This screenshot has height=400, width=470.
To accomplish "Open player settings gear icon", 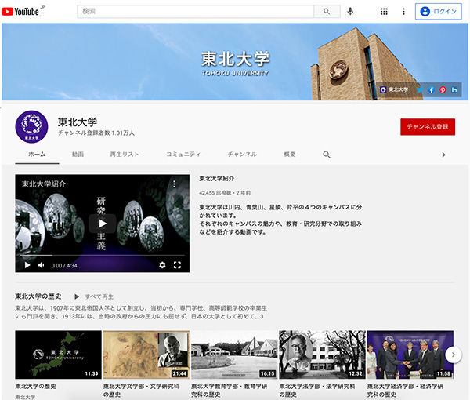I will (x=162, y=265).
